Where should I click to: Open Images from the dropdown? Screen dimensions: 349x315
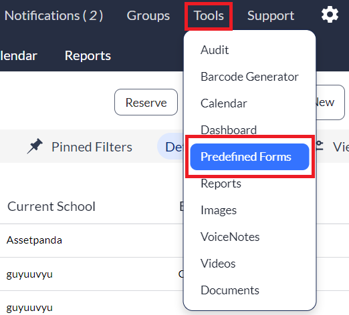[219, 210]
